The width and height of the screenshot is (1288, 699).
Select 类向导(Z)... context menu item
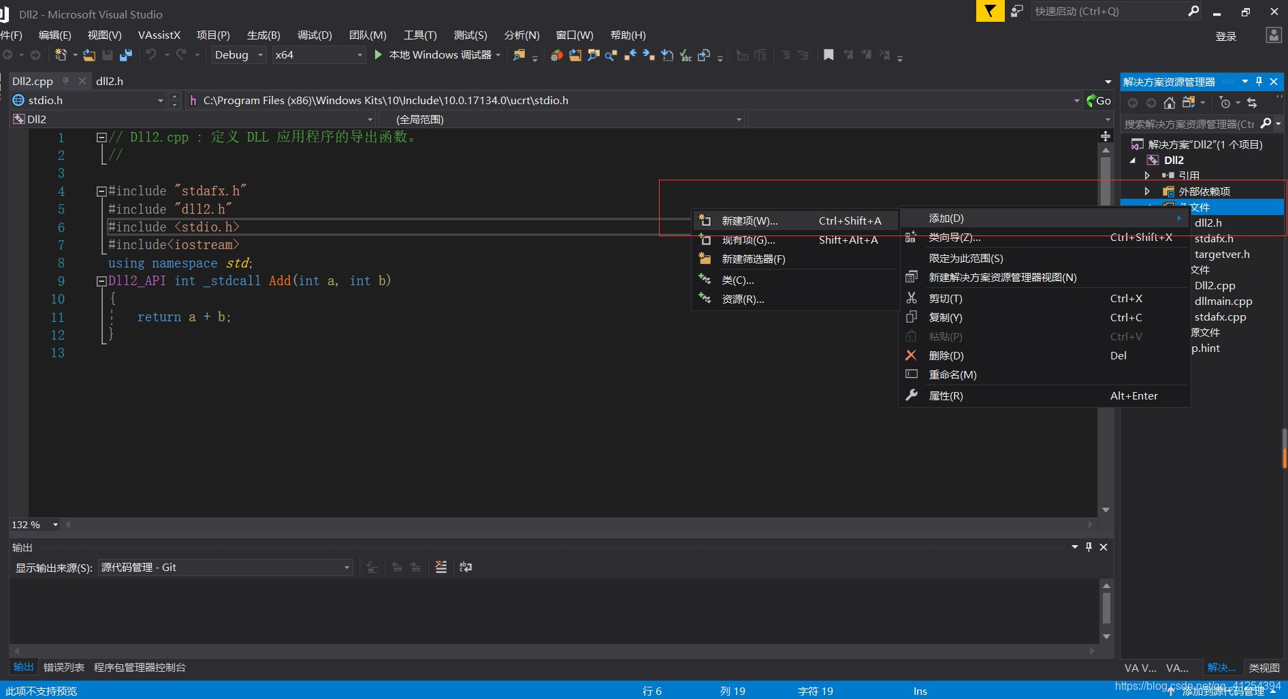pyautogui.click(x=1044, y=238)
